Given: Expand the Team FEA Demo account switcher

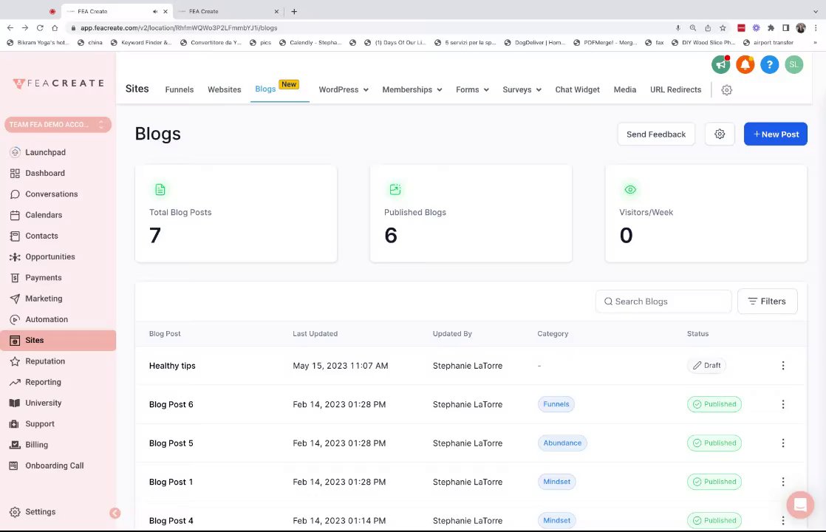Looking at the screenshot, I should pos(58,125).
